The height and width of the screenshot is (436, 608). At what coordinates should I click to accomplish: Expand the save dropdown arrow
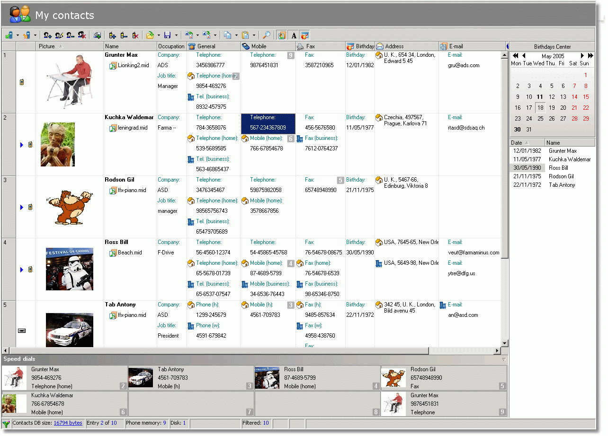(x=176, y=35)
